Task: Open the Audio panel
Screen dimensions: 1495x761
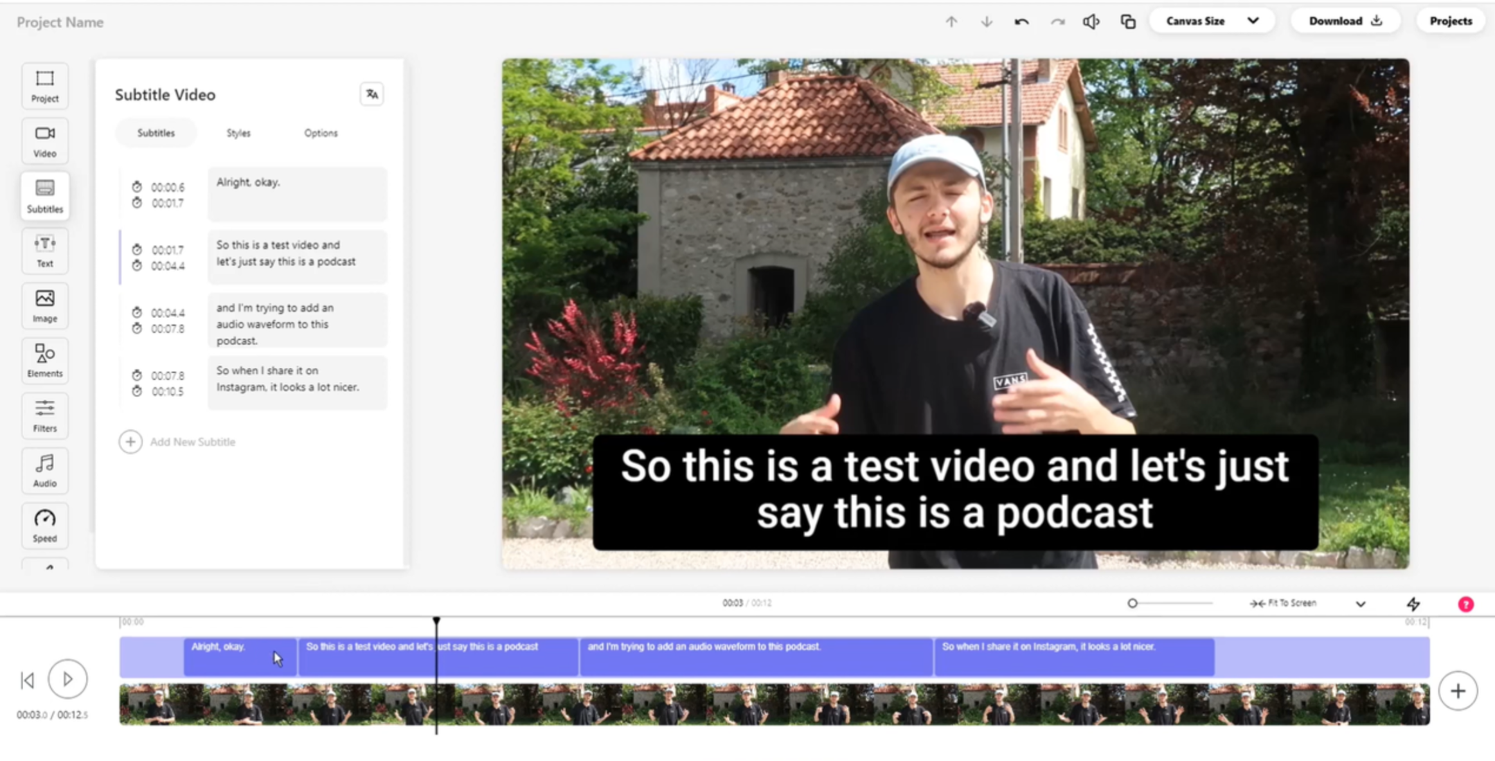Action: (44, 470)
